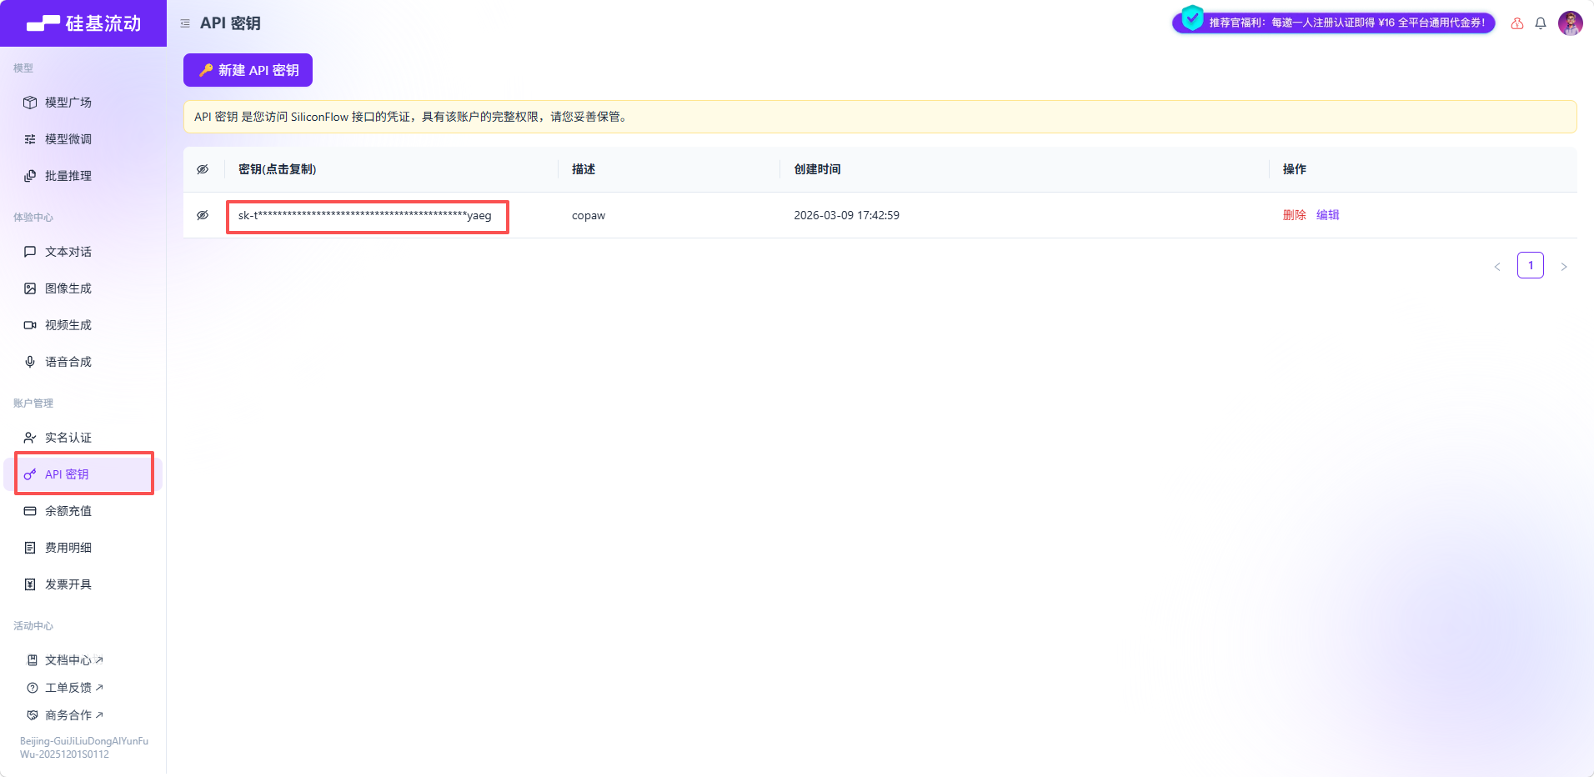Toggle show all keys eye in header

[203, 169]
